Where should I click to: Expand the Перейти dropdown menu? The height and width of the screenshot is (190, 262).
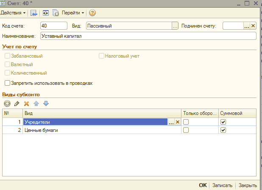coord(73,13)
